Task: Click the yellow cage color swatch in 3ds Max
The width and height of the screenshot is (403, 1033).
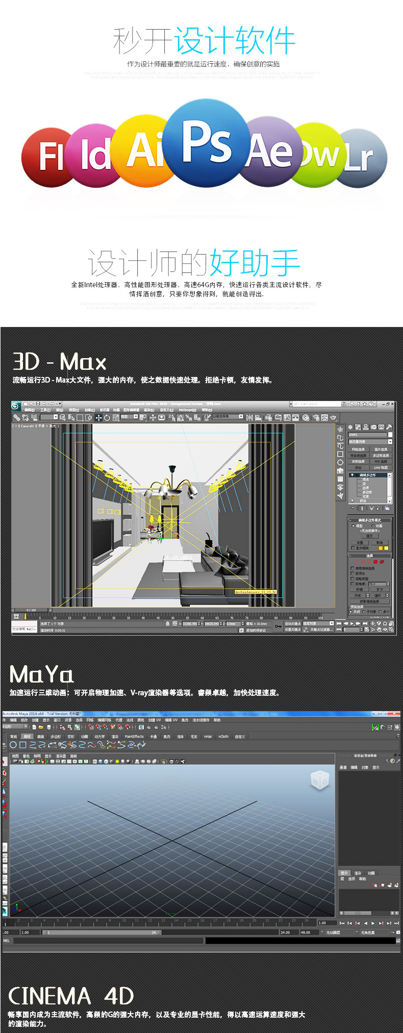Action: coord(386,548)
